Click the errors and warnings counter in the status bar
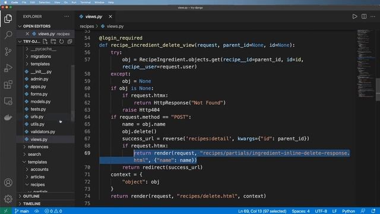This screenshot has width=380, height=214. click(x=53, y=211)
